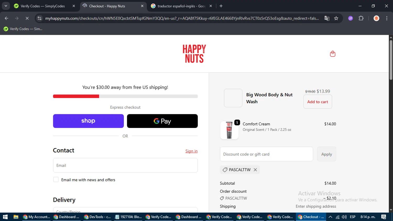This screenshot has width=393, height=221.
Task: Click the Comfort Cream product name
Action: tap(256, 124)
